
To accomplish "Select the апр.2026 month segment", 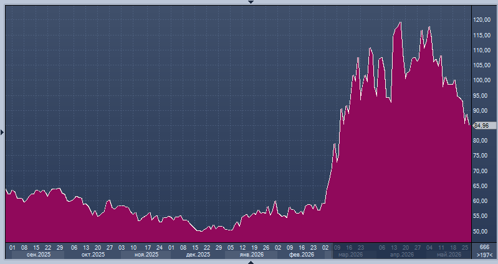I will click(x=402, y=255).
